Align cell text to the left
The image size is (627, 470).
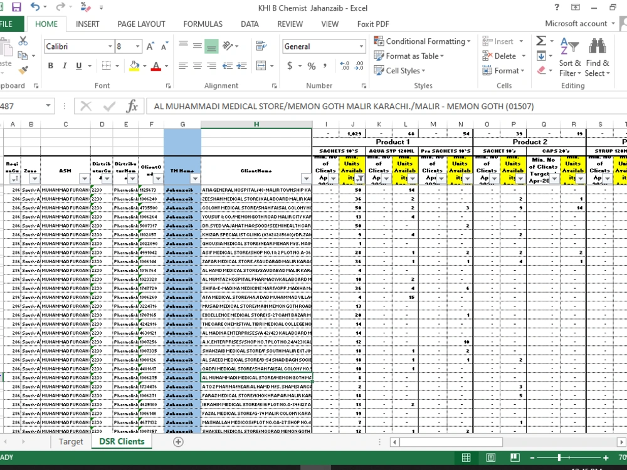pyautogui.click(x=184, y=66)
